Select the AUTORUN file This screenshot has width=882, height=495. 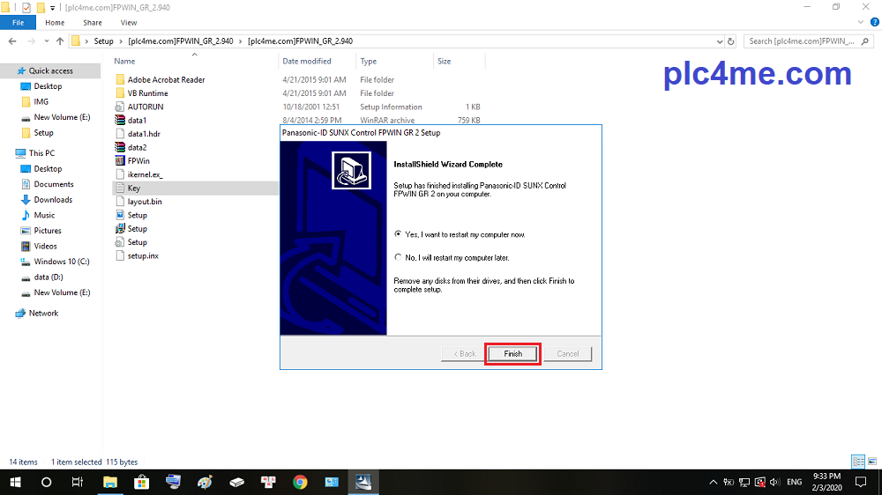click(146, 107)
